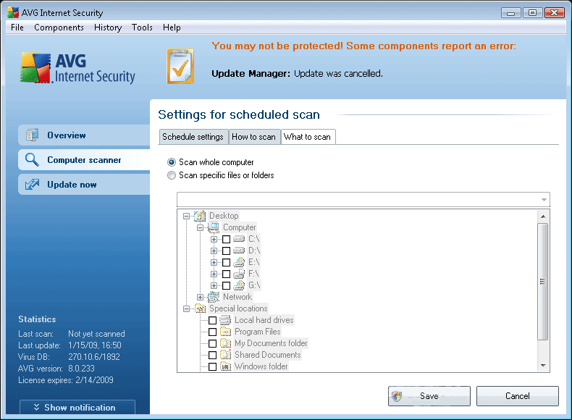Click the tree vertical scrollbar thumb
This screenshot has width=572, height=420.
pos(543,282)
